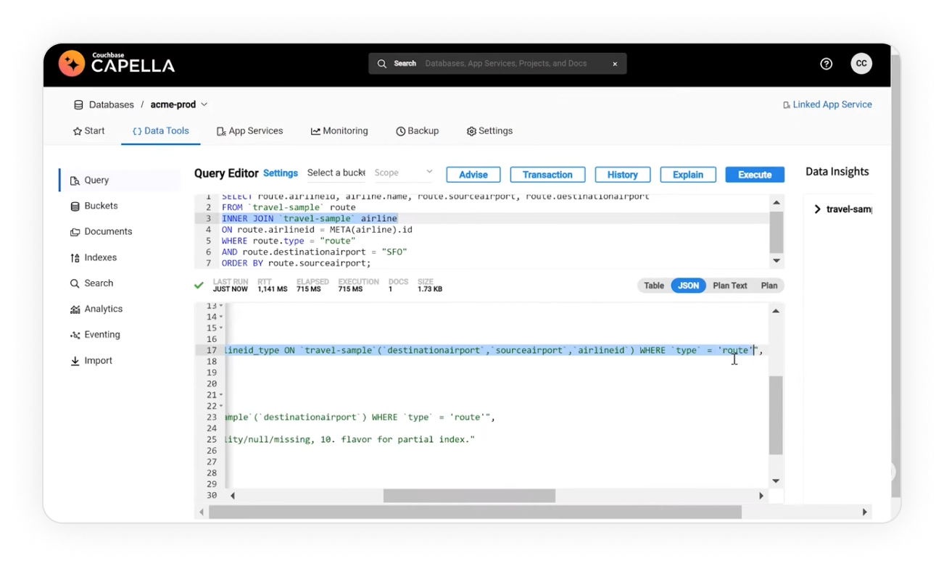The height and width of the screenshot is (566, 944).
Task: Collapse JSON fold at line 13
Action: 221,306
